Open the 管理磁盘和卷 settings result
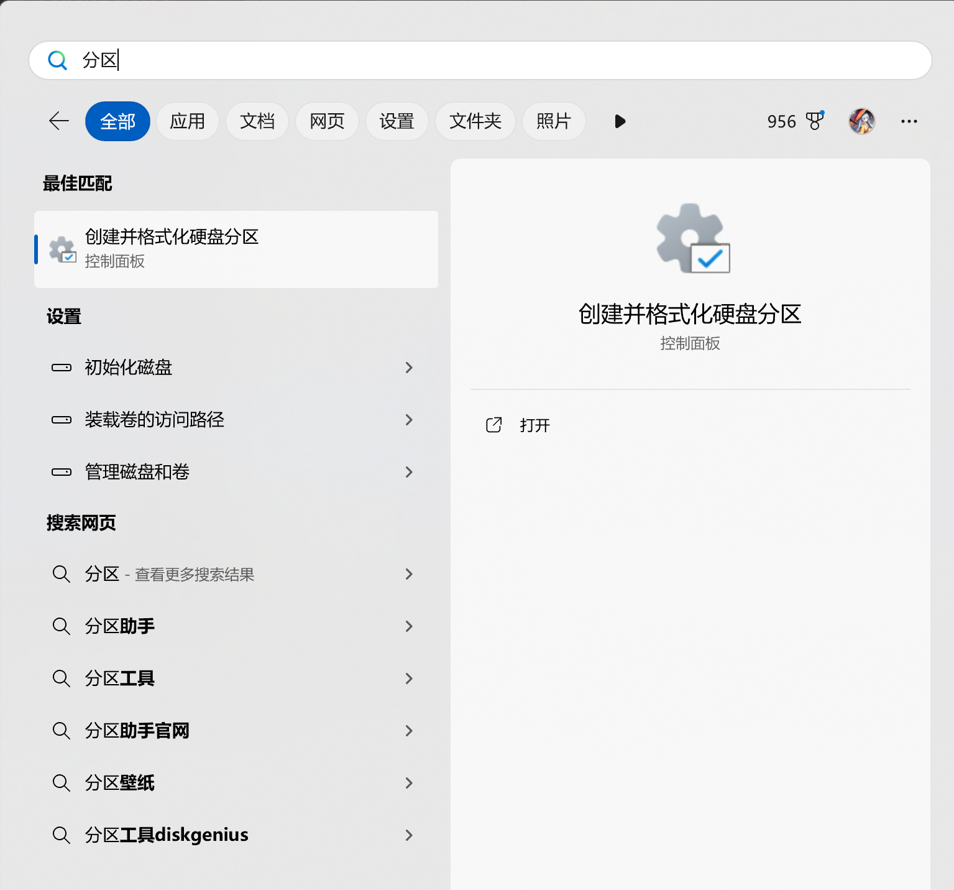Screen dimensions: 954x890 (137, 472)
